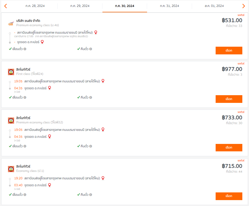Switch to the ก.ค. 28, 2024 date tab
The height and width of the screenshot is (206, 249).
35,6
